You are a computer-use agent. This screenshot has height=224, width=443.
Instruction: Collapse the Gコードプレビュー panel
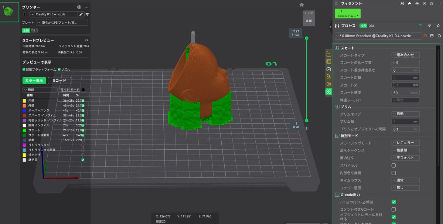(x=86, y=40)
